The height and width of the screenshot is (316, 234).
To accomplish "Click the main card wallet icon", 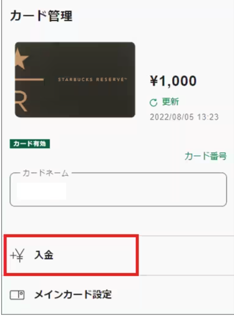I will 17,295.
